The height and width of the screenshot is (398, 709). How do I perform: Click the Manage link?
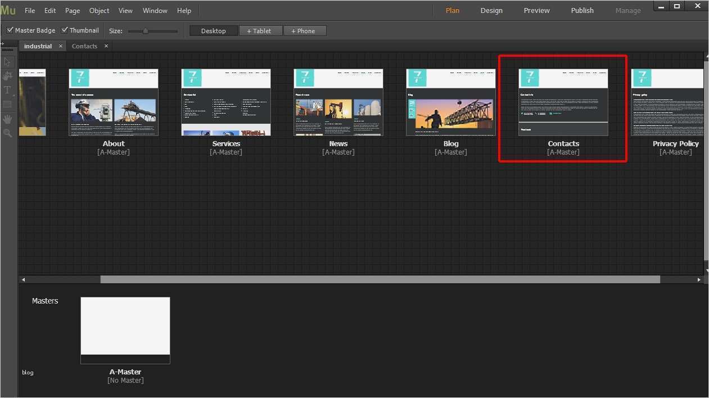628,11
